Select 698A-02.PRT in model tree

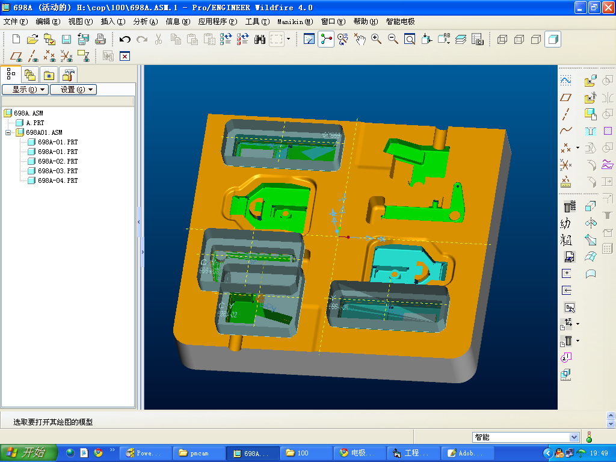58,161
